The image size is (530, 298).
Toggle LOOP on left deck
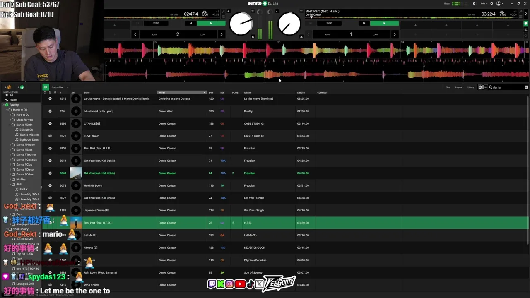(202, 34)
